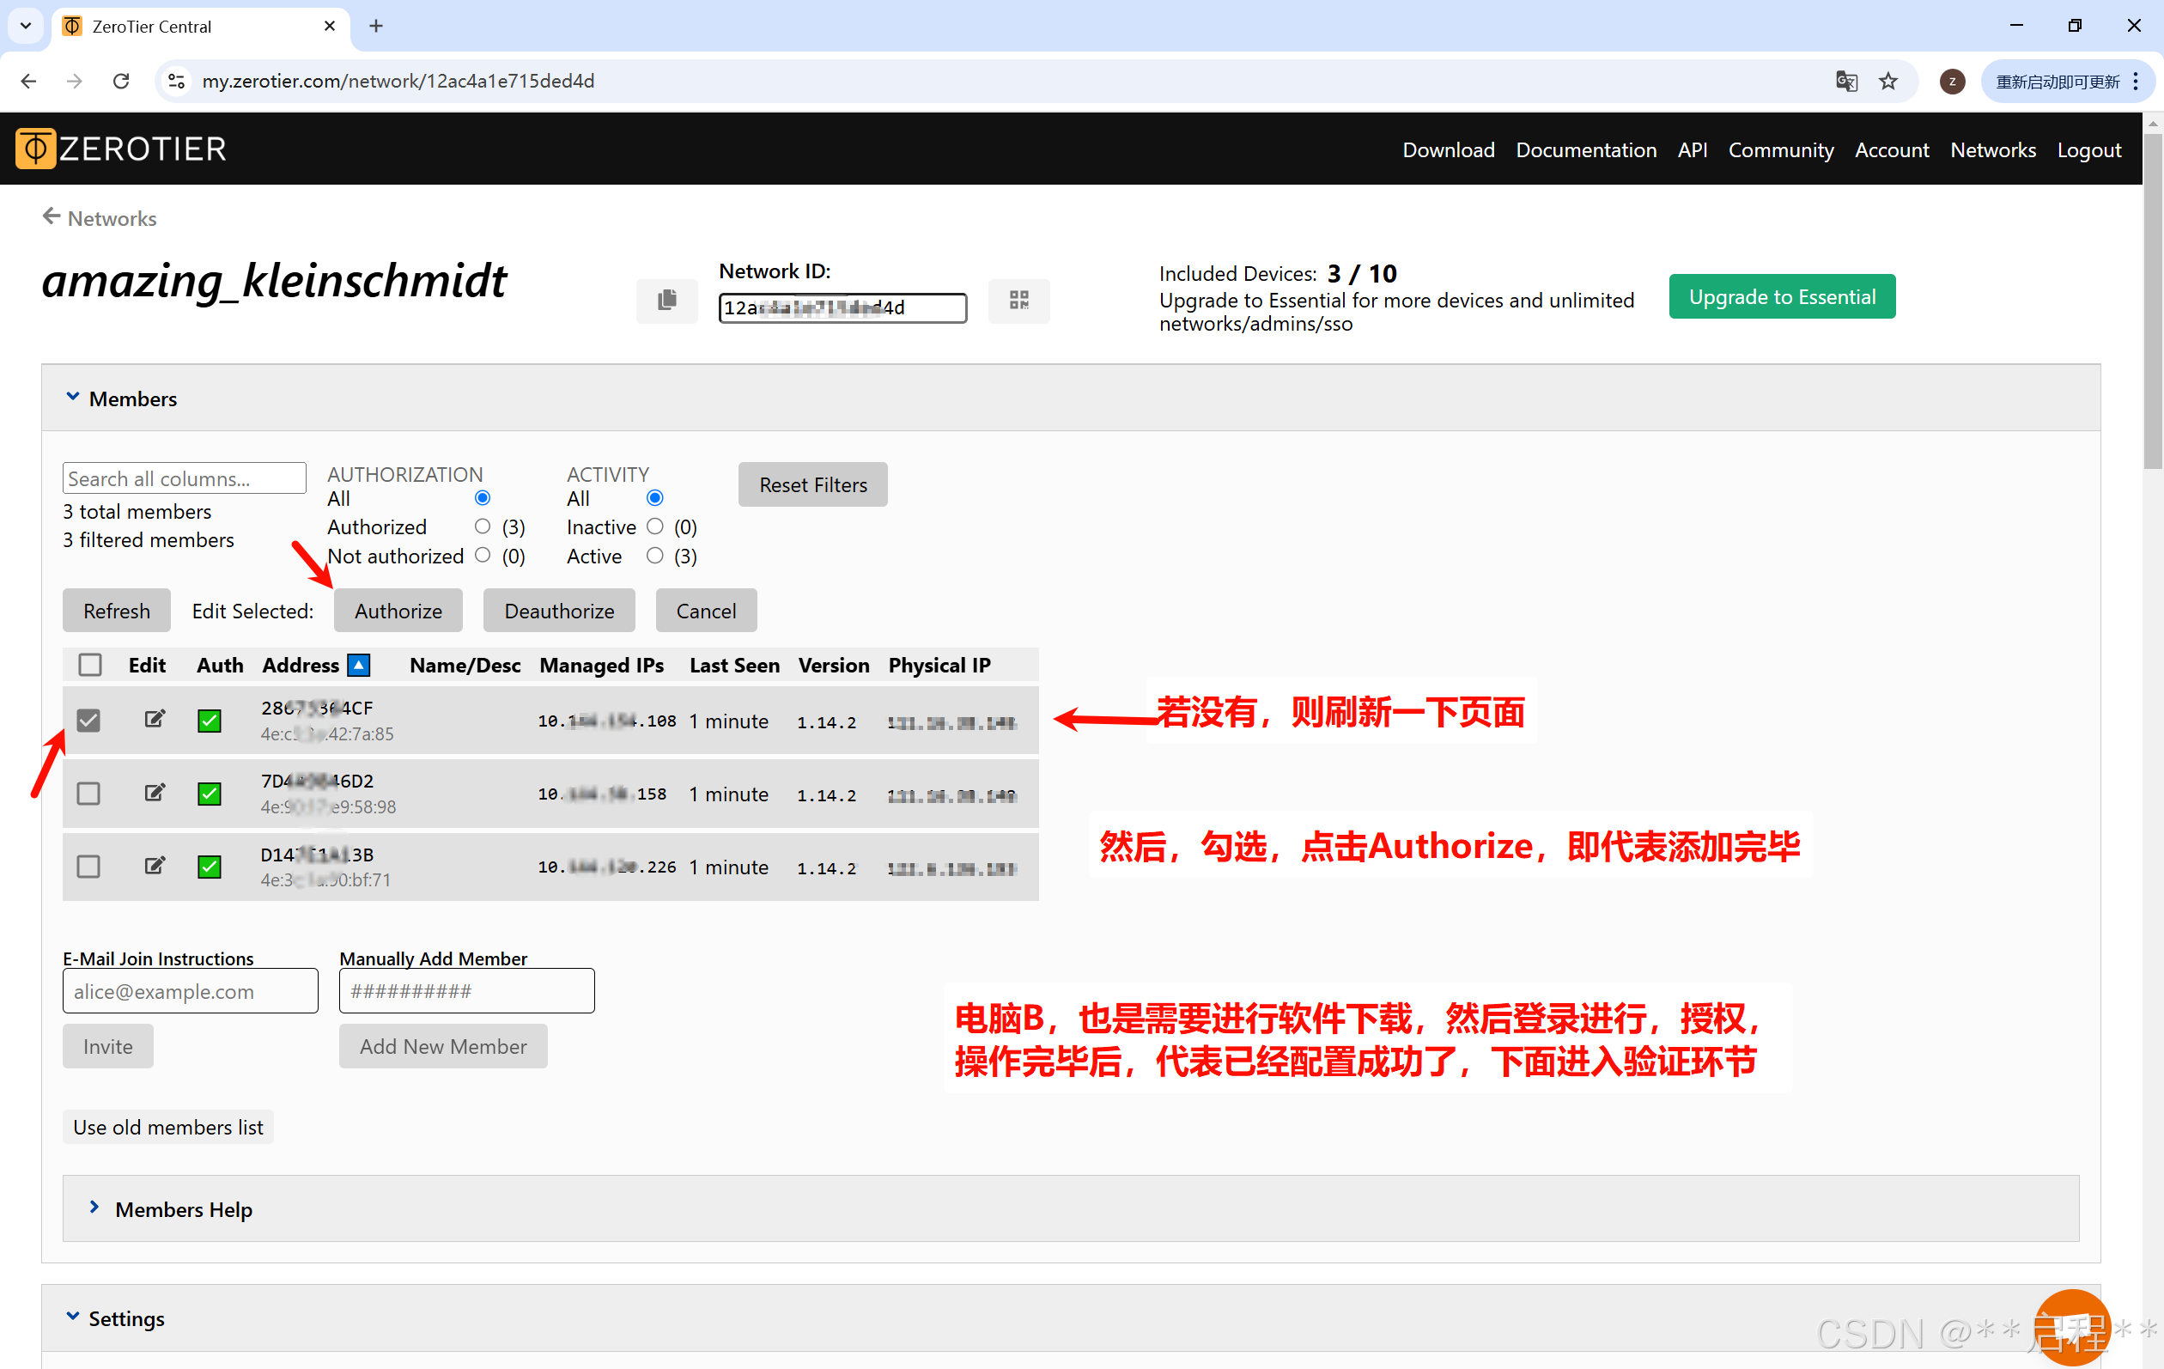The width and height of the screenshot is (2164, 1369).
Task: Click the Upgrade to Essential button
Action: click(x=1782, y=296)
